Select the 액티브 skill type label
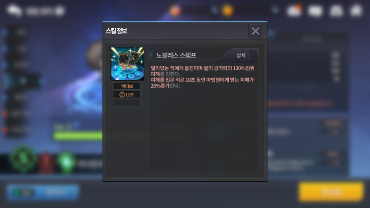Image resolution: width=370 pixels, height=208 pixels. pyautogui.click(x=127, y=86)
